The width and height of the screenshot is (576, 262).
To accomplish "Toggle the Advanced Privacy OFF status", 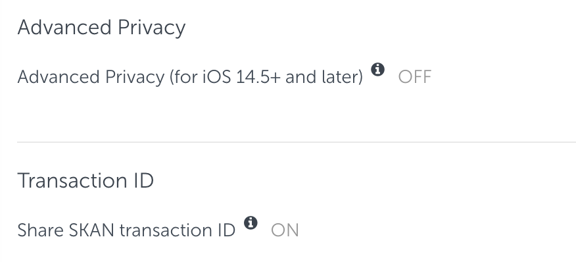I will [415, 77].
